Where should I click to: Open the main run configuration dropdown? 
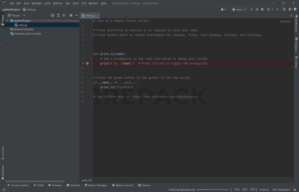(239, 9)
